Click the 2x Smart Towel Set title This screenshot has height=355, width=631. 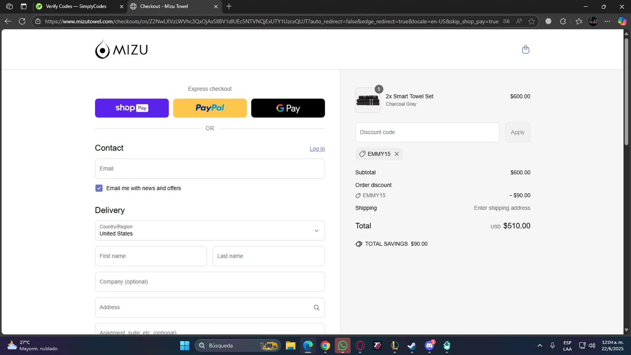click(410, 96)
